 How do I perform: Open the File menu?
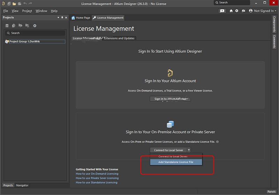pyautogui.click(x=6, y=11)
